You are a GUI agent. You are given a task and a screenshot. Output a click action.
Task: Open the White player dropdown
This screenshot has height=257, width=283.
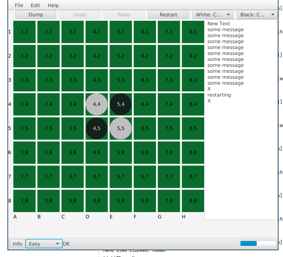[x=213, y=14]
